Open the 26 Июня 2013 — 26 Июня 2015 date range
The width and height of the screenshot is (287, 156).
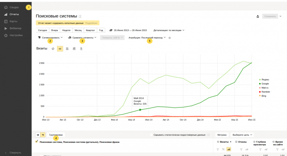[130, 30]
